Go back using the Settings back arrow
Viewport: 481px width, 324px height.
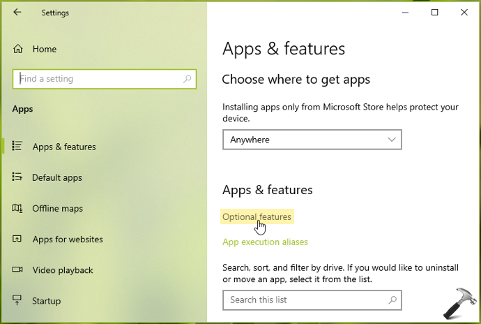pos(17,13)
